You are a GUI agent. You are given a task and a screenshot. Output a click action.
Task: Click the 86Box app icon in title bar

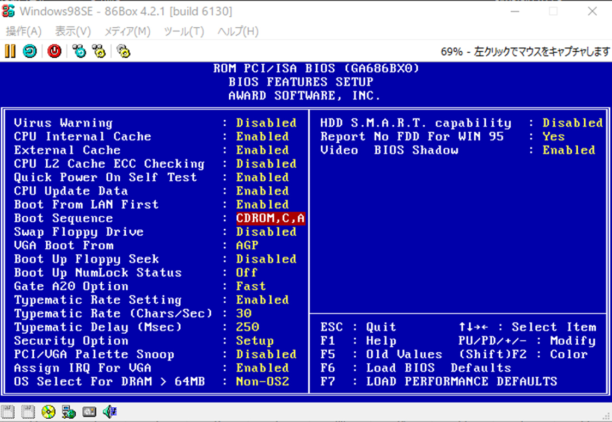(x=8, y=11)
